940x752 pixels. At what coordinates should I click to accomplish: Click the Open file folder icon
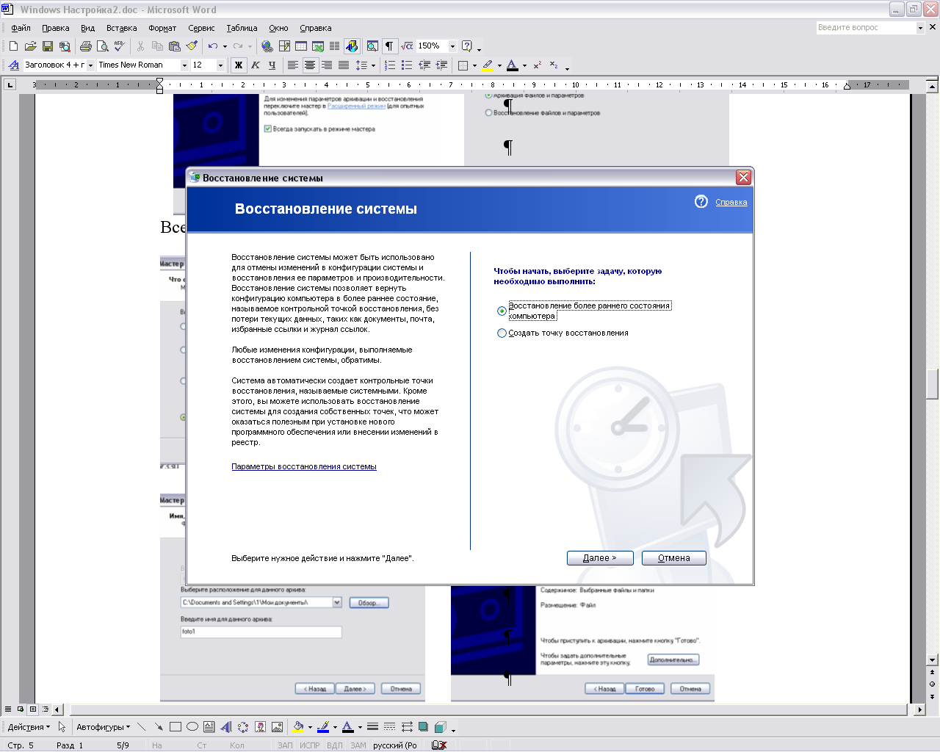[x=31, y=46]
